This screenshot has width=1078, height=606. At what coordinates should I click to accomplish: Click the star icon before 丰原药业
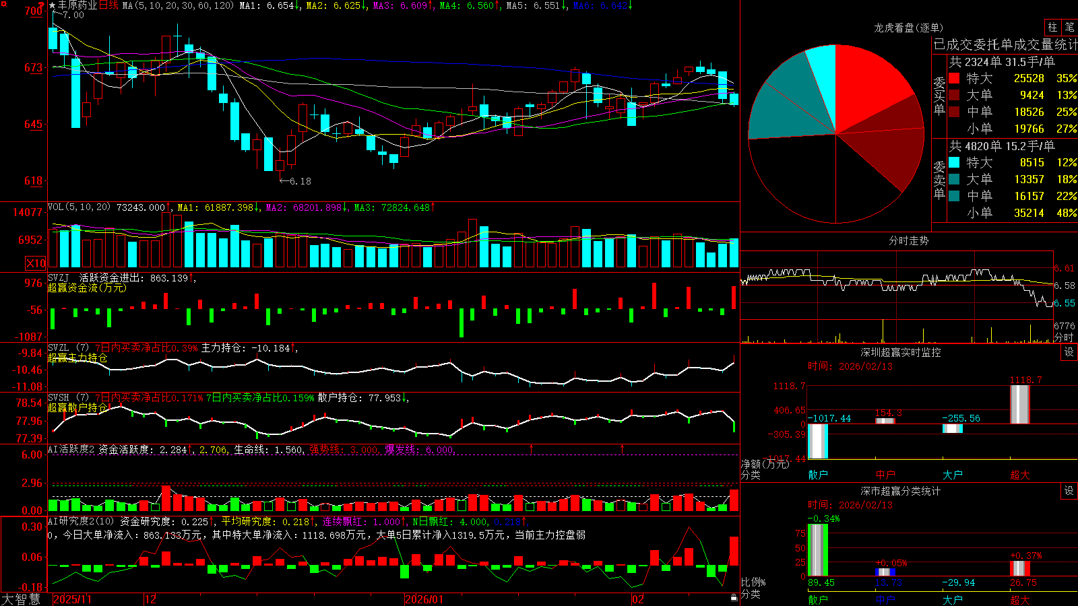(x=52, y=5)
